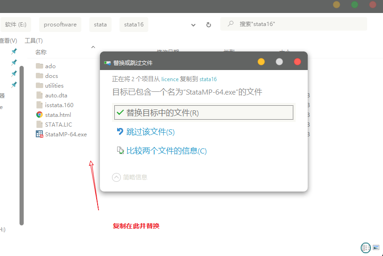Select the docs folder
Image resolution: width=383 pixels, height=256 pixels.
[51, 76]
